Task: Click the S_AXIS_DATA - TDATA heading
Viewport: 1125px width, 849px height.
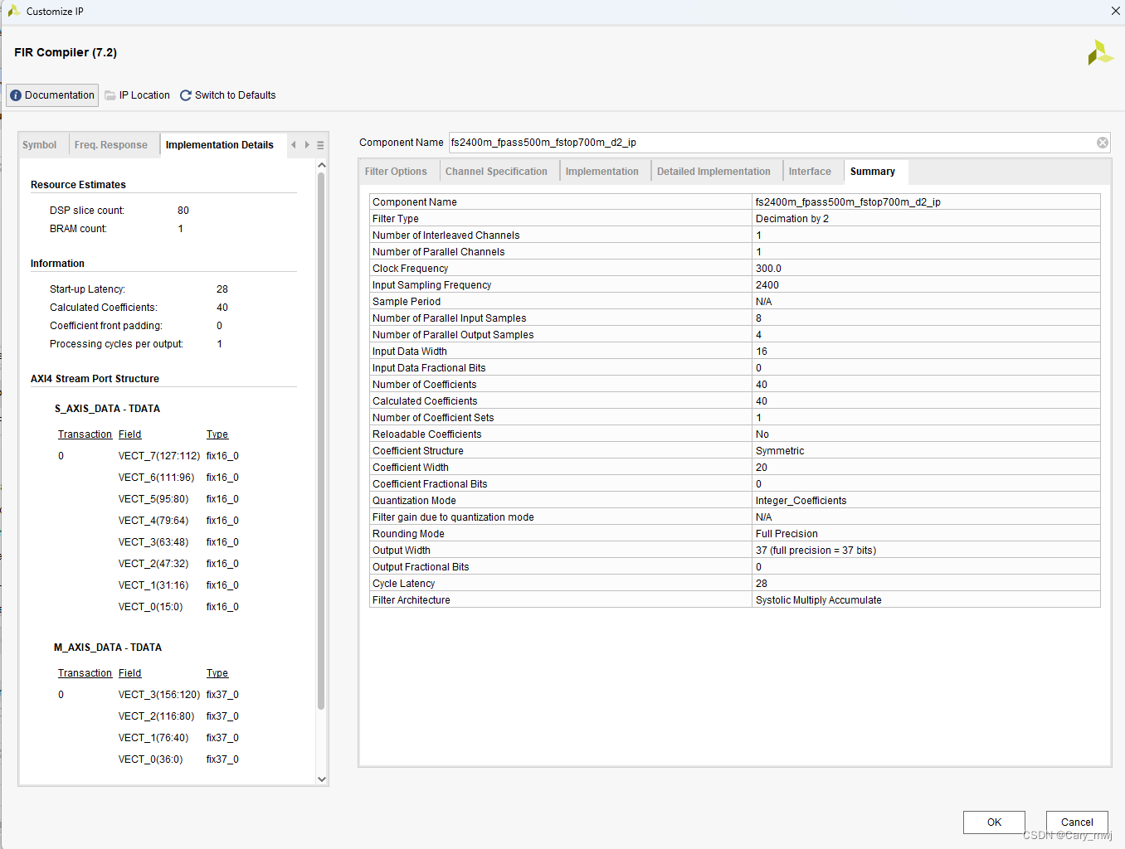Action: [x=108, y=409]
